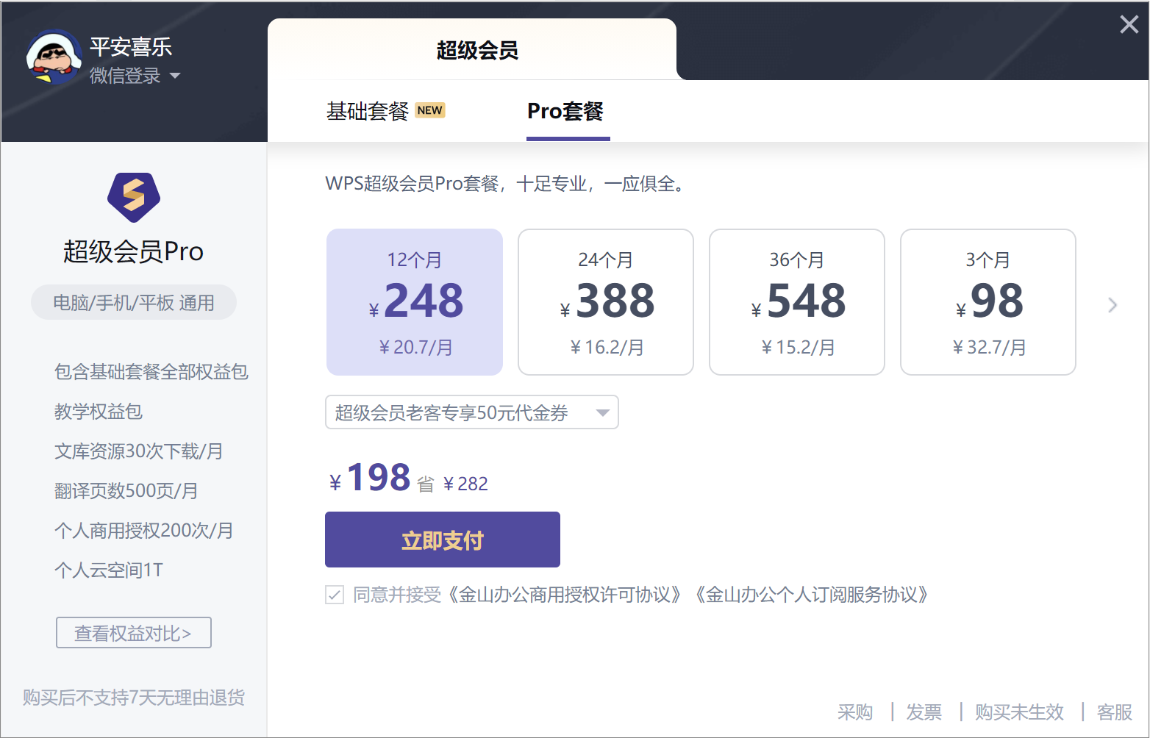Select the 12个月 248 yuan plan card
The width and height of the screenshot is (1150, 738).
[x=414, y=301]
